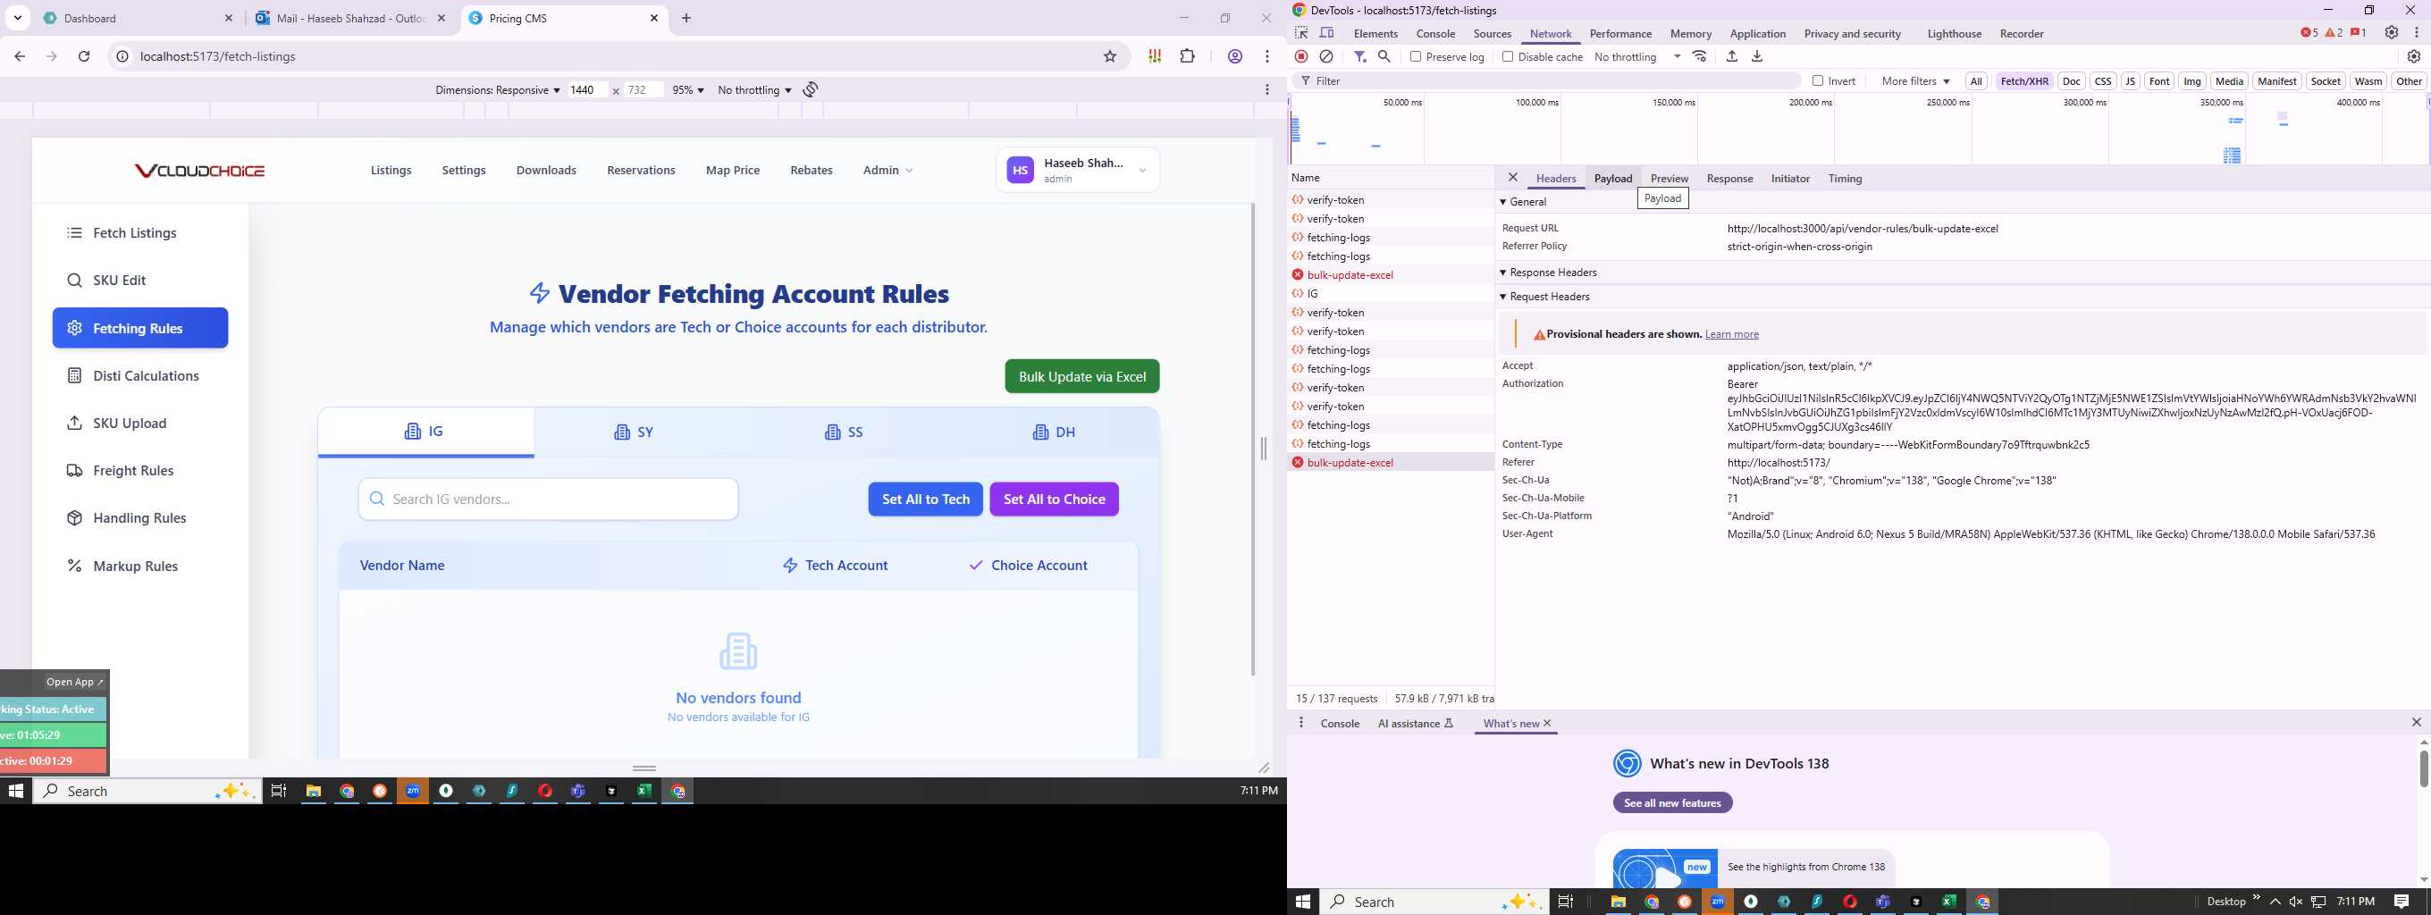Screen dimensions: 2431x915
Task: Open SKU Upload in sidebar
Action: [140, 423]
